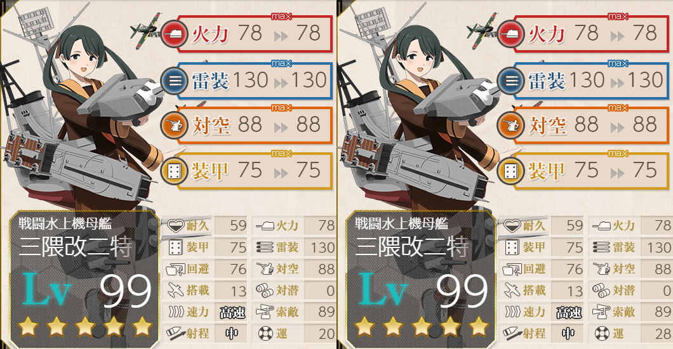Screen dimensions: 673x349
Task: Select the orange 対空 anti-air icon on left card
Action: tap(174, 125)
